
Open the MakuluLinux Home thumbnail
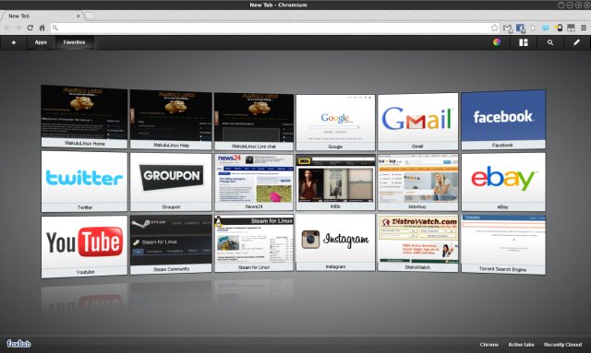84,116
